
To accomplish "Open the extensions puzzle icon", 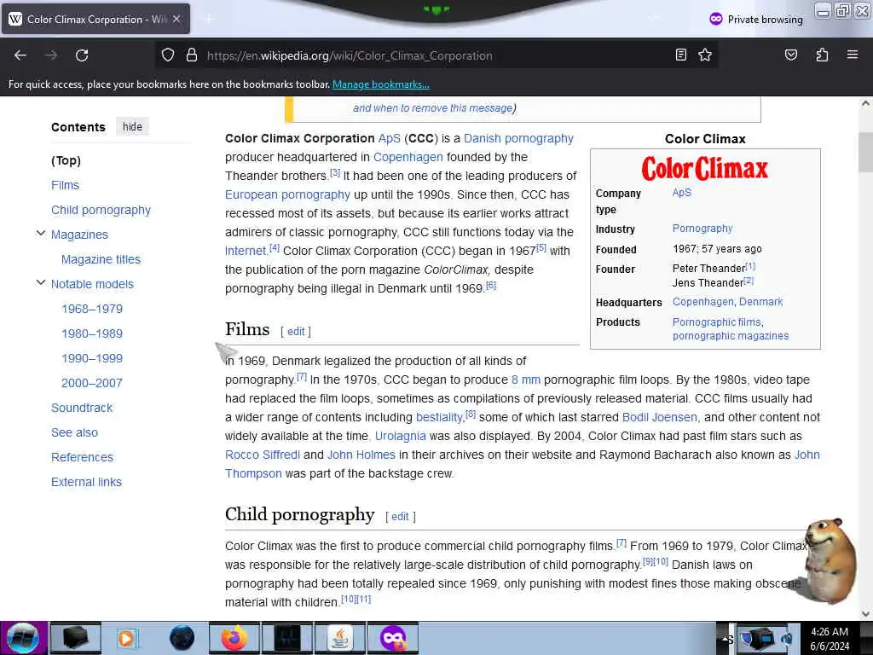I will point(822,55).
